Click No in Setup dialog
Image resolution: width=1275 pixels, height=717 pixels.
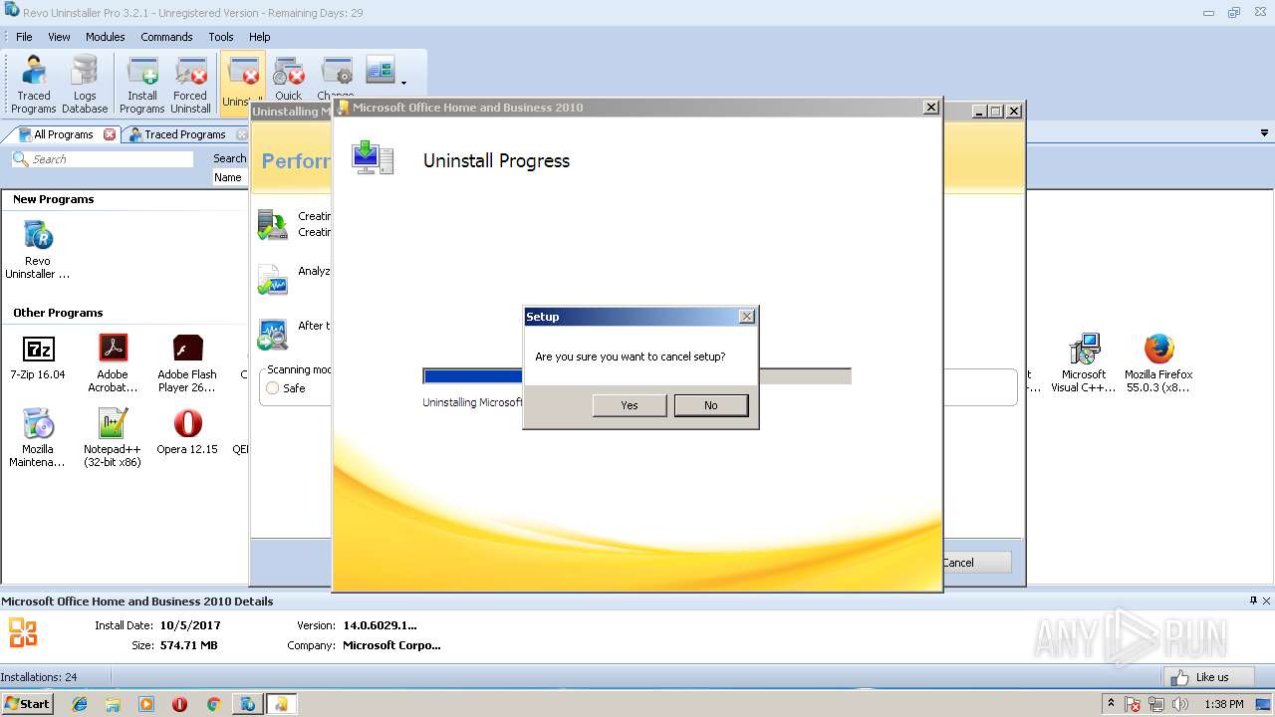click(710, 405)
